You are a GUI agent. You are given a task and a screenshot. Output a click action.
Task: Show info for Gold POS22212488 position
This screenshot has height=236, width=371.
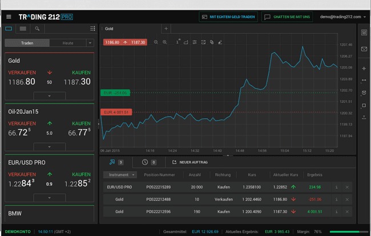pos(336,199)
